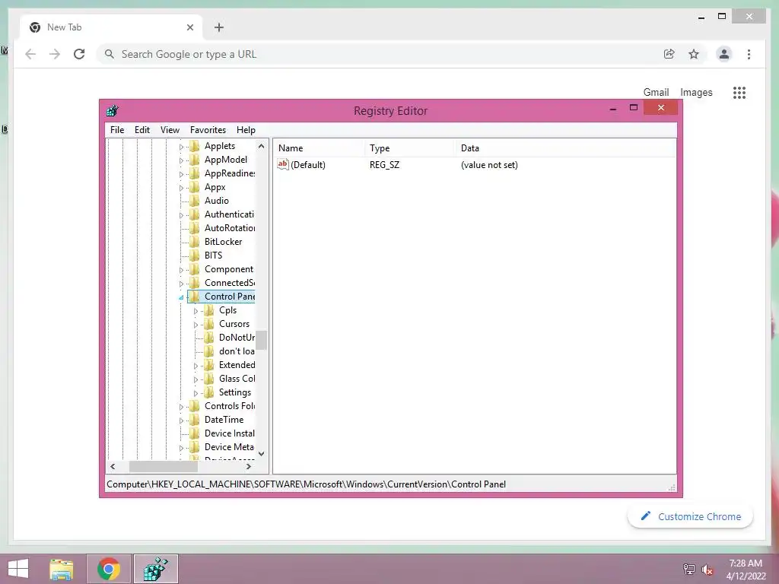Image resolution: width=779 pixels, height=584 pixels.
Task: Click the AppModel folder icon
Action: [195, 160]
